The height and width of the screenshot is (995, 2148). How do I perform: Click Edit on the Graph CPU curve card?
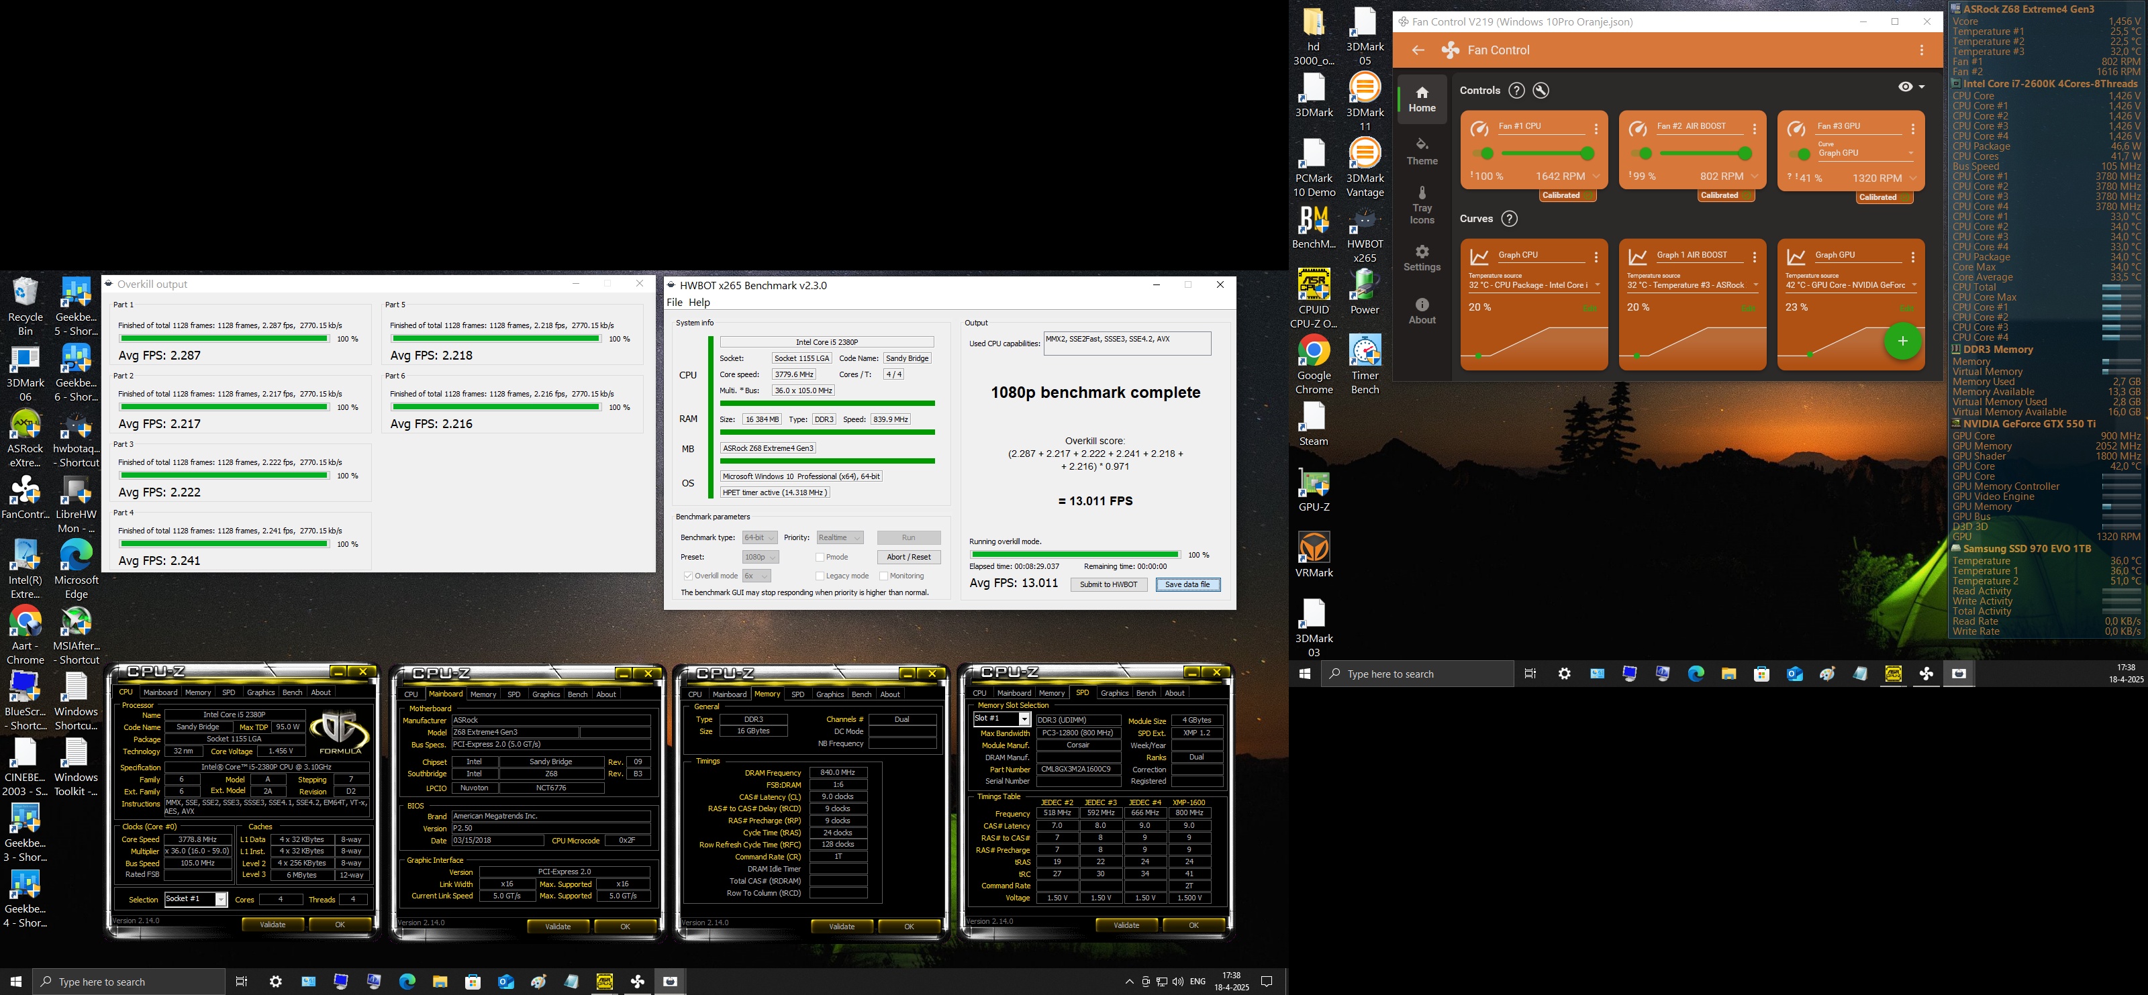tap(1590, 309)
